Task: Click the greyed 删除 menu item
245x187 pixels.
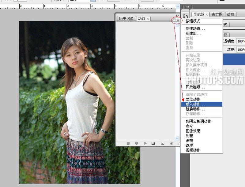Action: 202,43
